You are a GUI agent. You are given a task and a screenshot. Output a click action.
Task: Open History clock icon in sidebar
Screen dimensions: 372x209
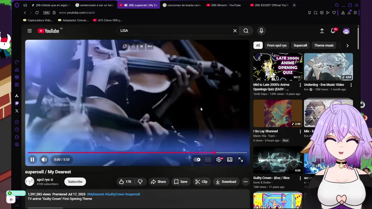click(17, 129)
